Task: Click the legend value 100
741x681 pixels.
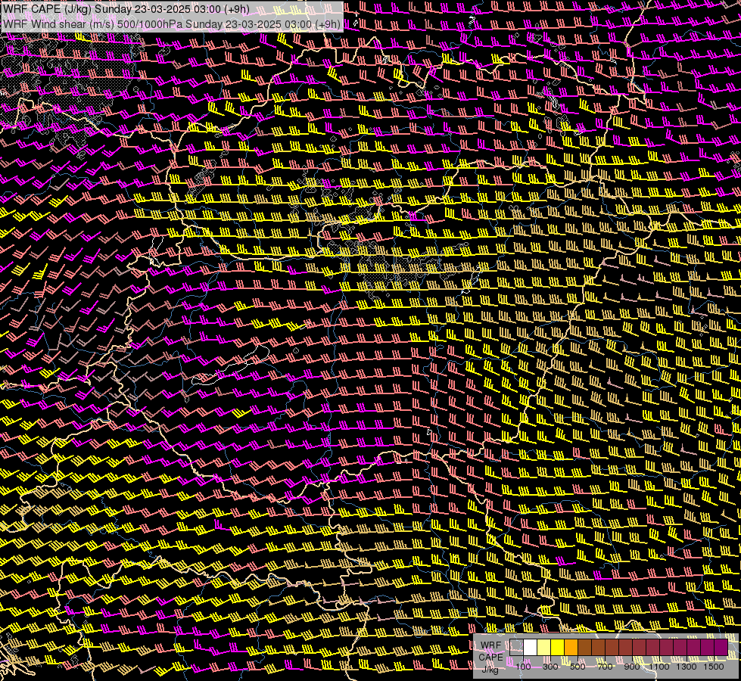Action: pyautogui.click(x=523, y=667)
